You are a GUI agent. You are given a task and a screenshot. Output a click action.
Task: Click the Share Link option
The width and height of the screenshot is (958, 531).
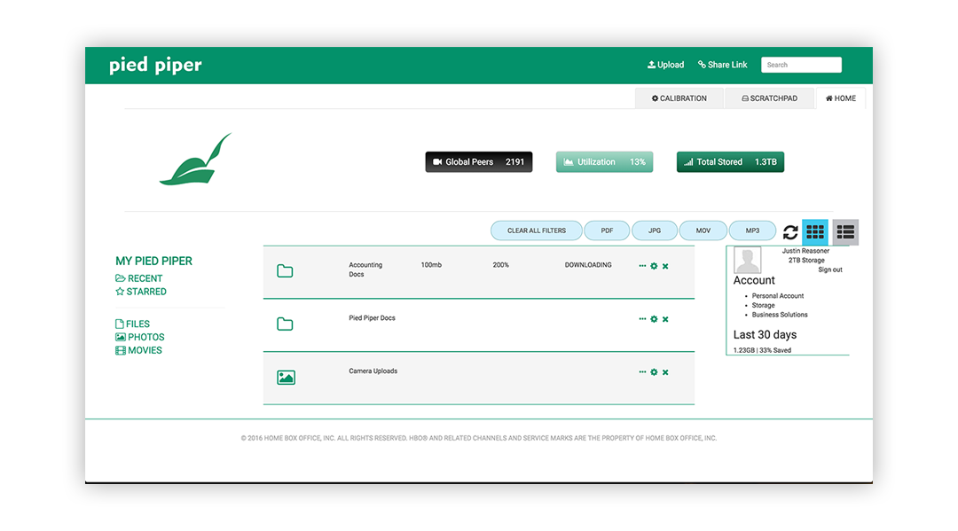click(x=722, y=65)
